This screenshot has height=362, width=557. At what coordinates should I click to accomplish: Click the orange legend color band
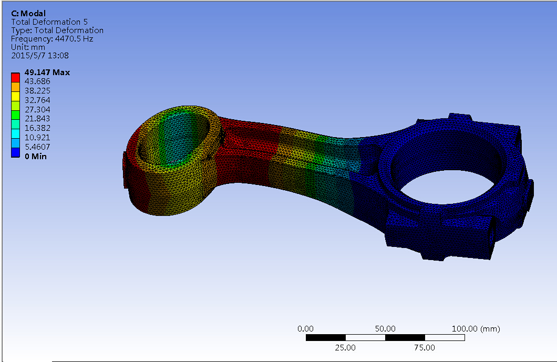point(15,87)
